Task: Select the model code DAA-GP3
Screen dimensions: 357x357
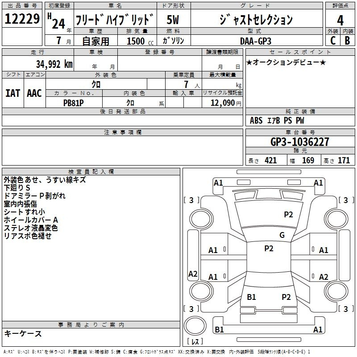Action: coord(256,41)
